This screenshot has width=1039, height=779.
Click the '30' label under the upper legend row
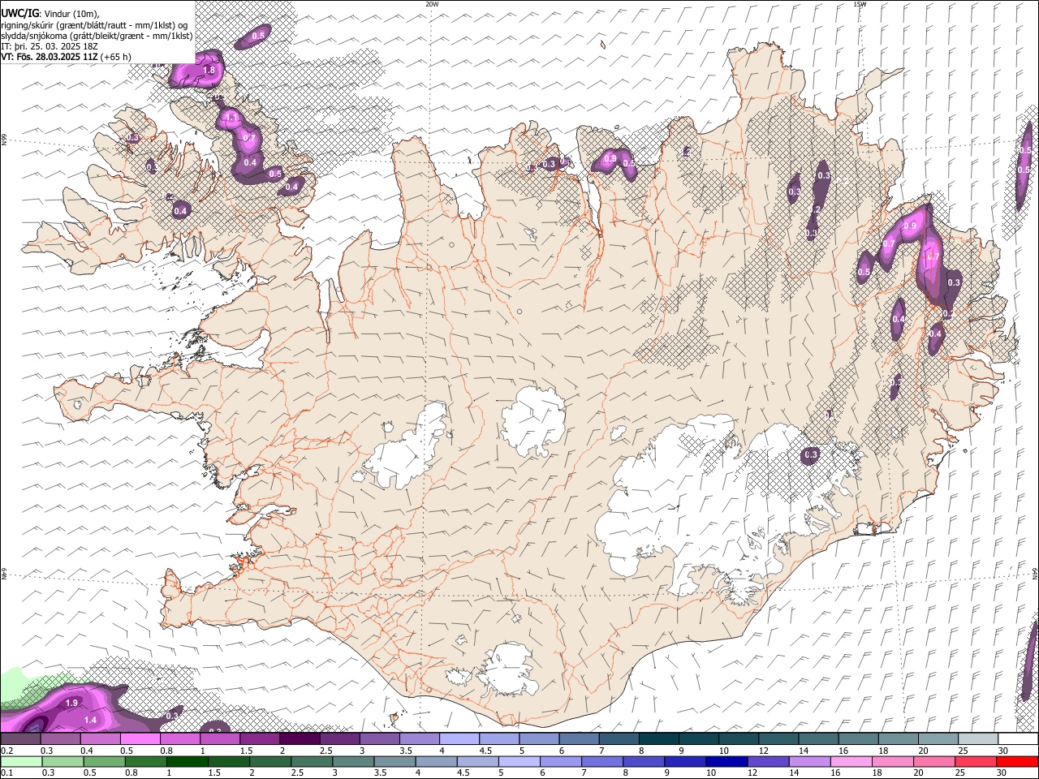[x=1003, y=751]
